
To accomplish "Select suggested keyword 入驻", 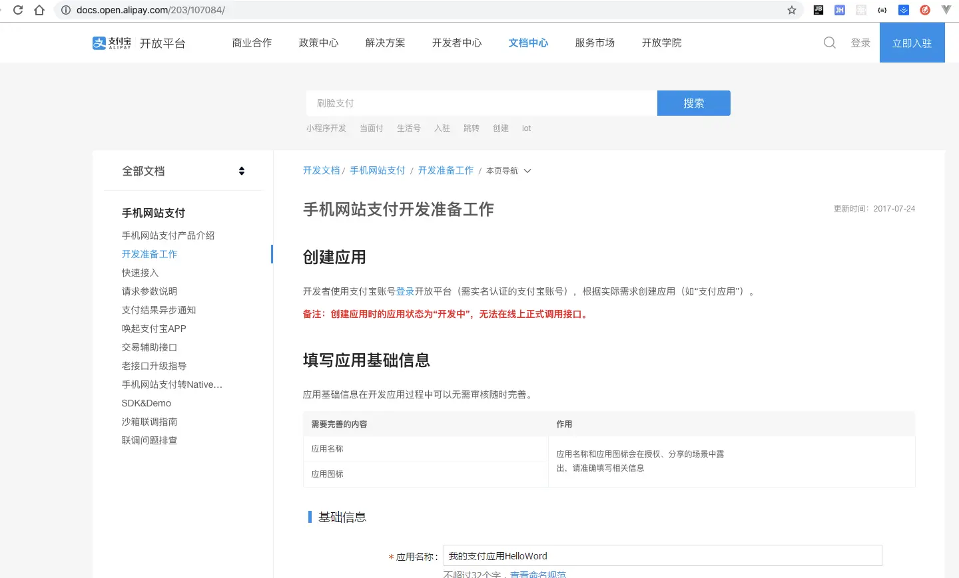I will click(442, 128).
